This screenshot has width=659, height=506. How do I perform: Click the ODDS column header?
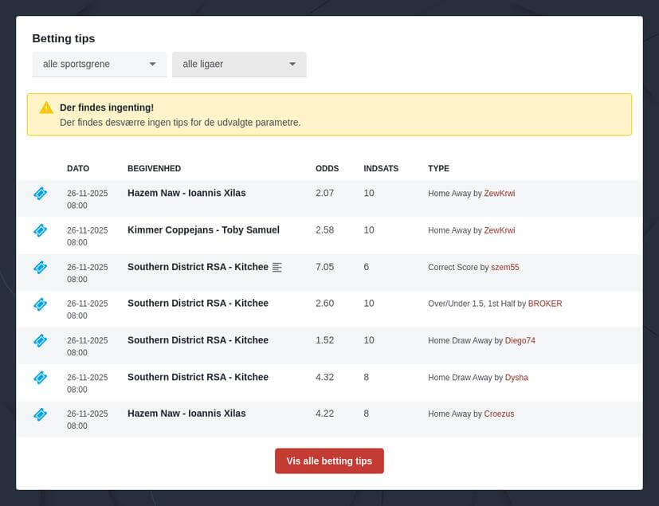point(326,168)
